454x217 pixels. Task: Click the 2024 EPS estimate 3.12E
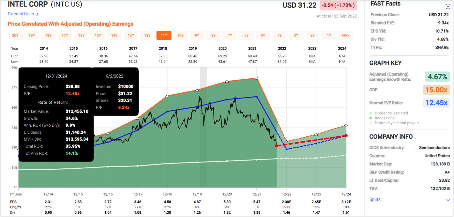[346, 202]
